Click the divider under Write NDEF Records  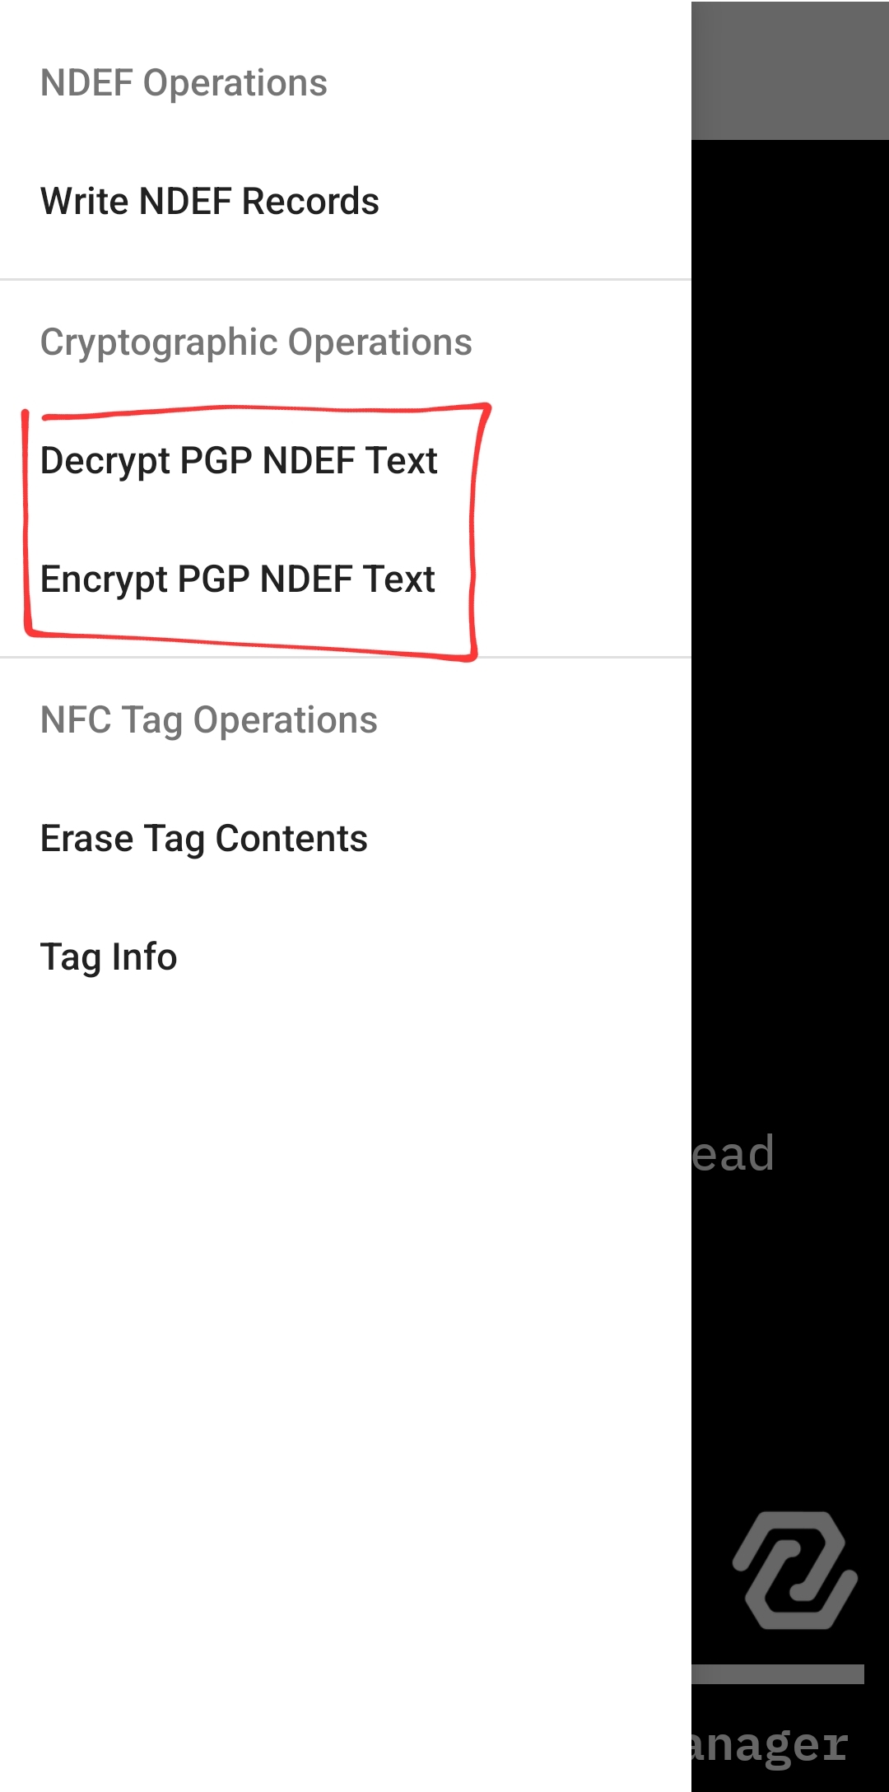[x=346, y=280]
